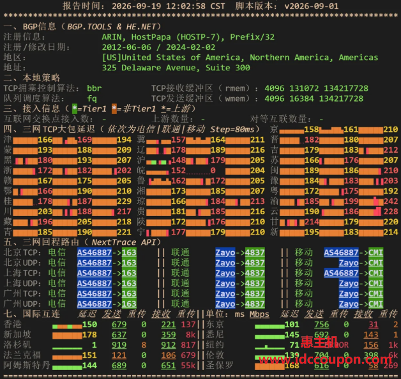Select 桂 row Mobile latency 229

(x=124, y=201)
